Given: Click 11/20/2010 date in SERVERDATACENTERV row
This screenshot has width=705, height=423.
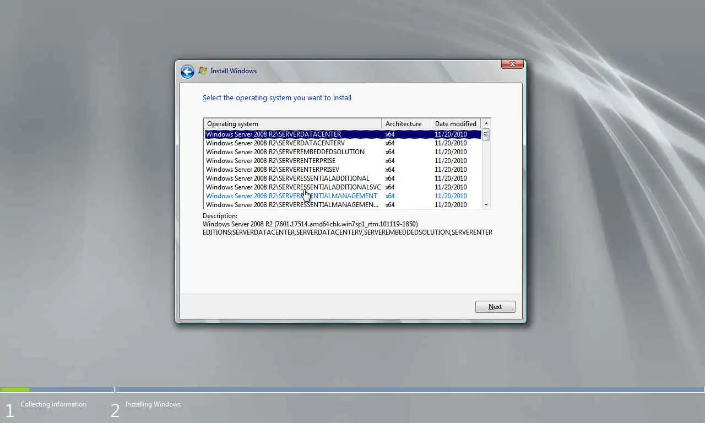Looking at the screenshot, I should click(451, 143).
